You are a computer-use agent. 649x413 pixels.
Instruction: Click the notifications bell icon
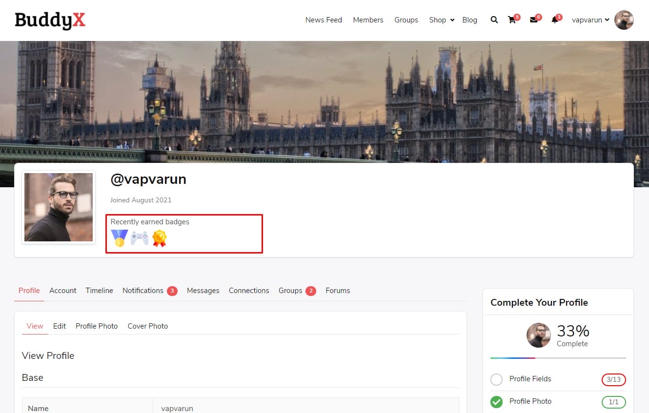(554, 20)
